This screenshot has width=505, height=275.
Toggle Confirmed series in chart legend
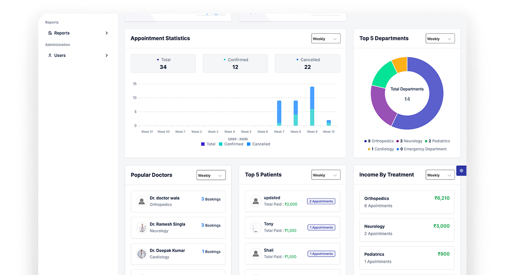tap(231, 144)
